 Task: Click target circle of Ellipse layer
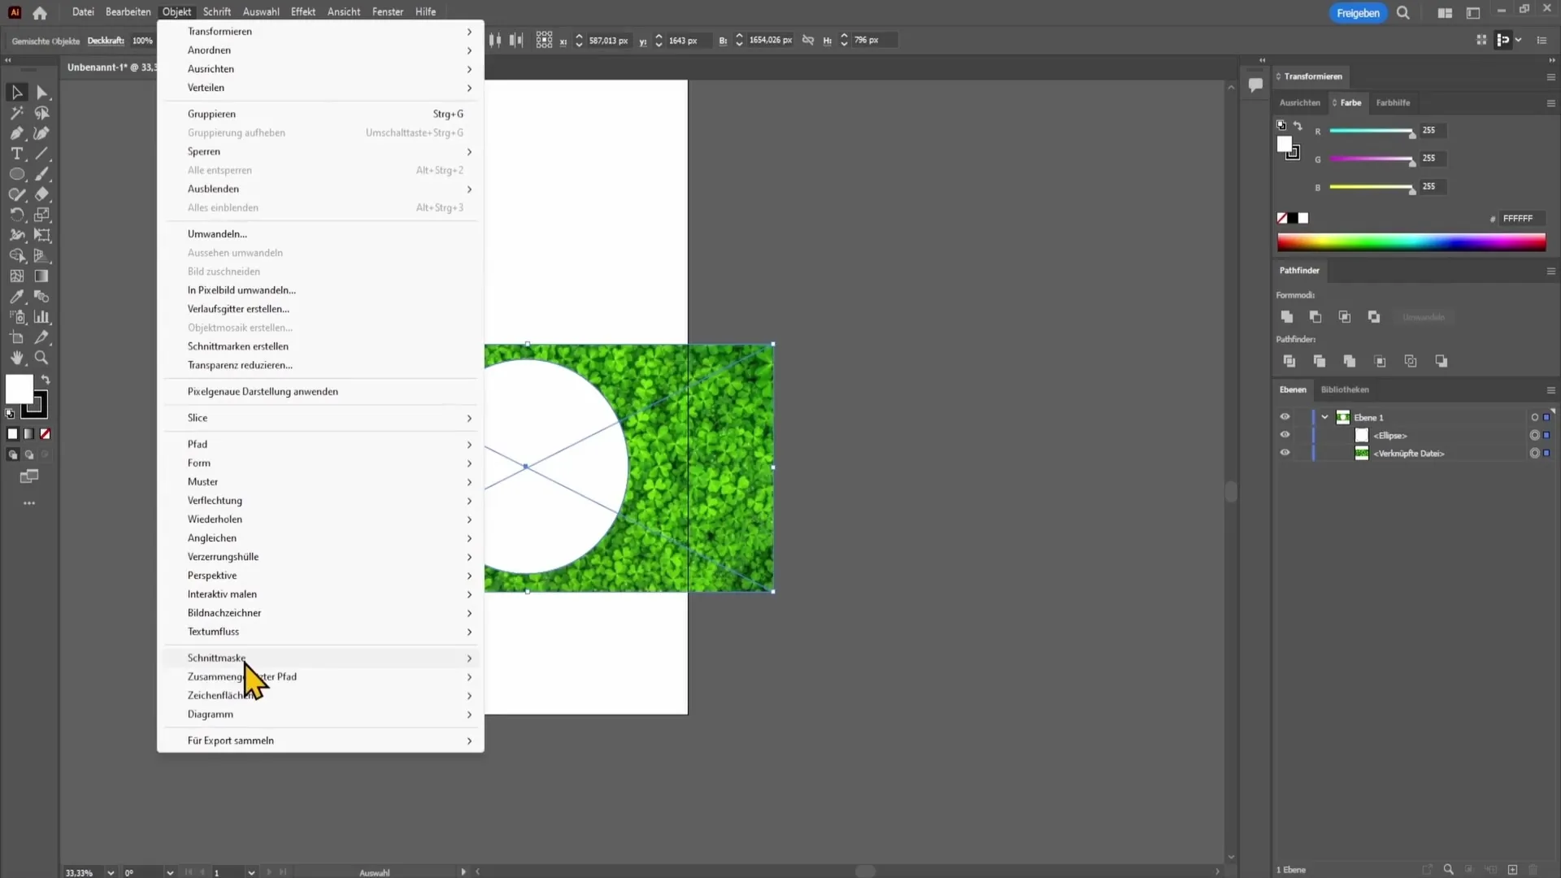coord(1534,436)
